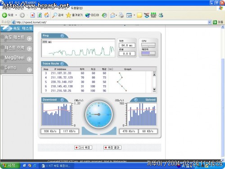The width and height of the screenshot is (225, 169).
Task: Expand the address bar dropdown arrow
Action: pyautogui.click(x=209, y=22)
